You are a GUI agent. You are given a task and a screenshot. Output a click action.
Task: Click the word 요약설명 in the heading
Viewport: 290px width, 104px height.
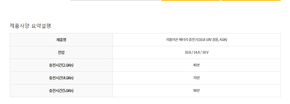(41, 26)
